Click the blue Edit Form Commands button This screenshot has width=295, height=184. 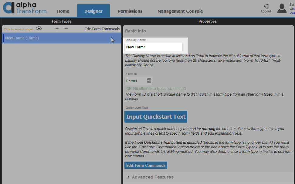pos(146,165)
